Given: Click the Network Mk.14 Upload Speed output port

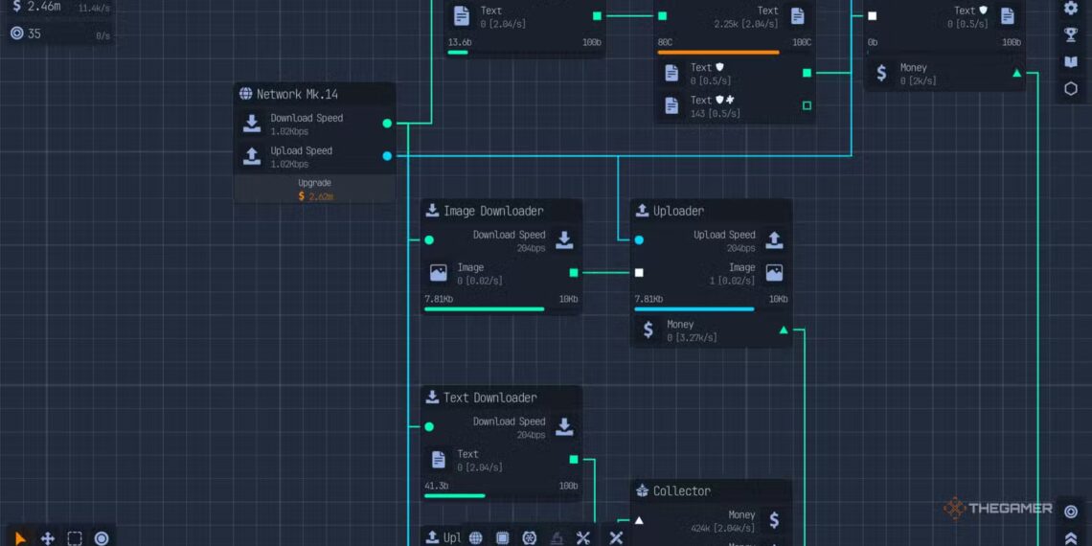Looking at the screenshot, I should pos(387,156).
